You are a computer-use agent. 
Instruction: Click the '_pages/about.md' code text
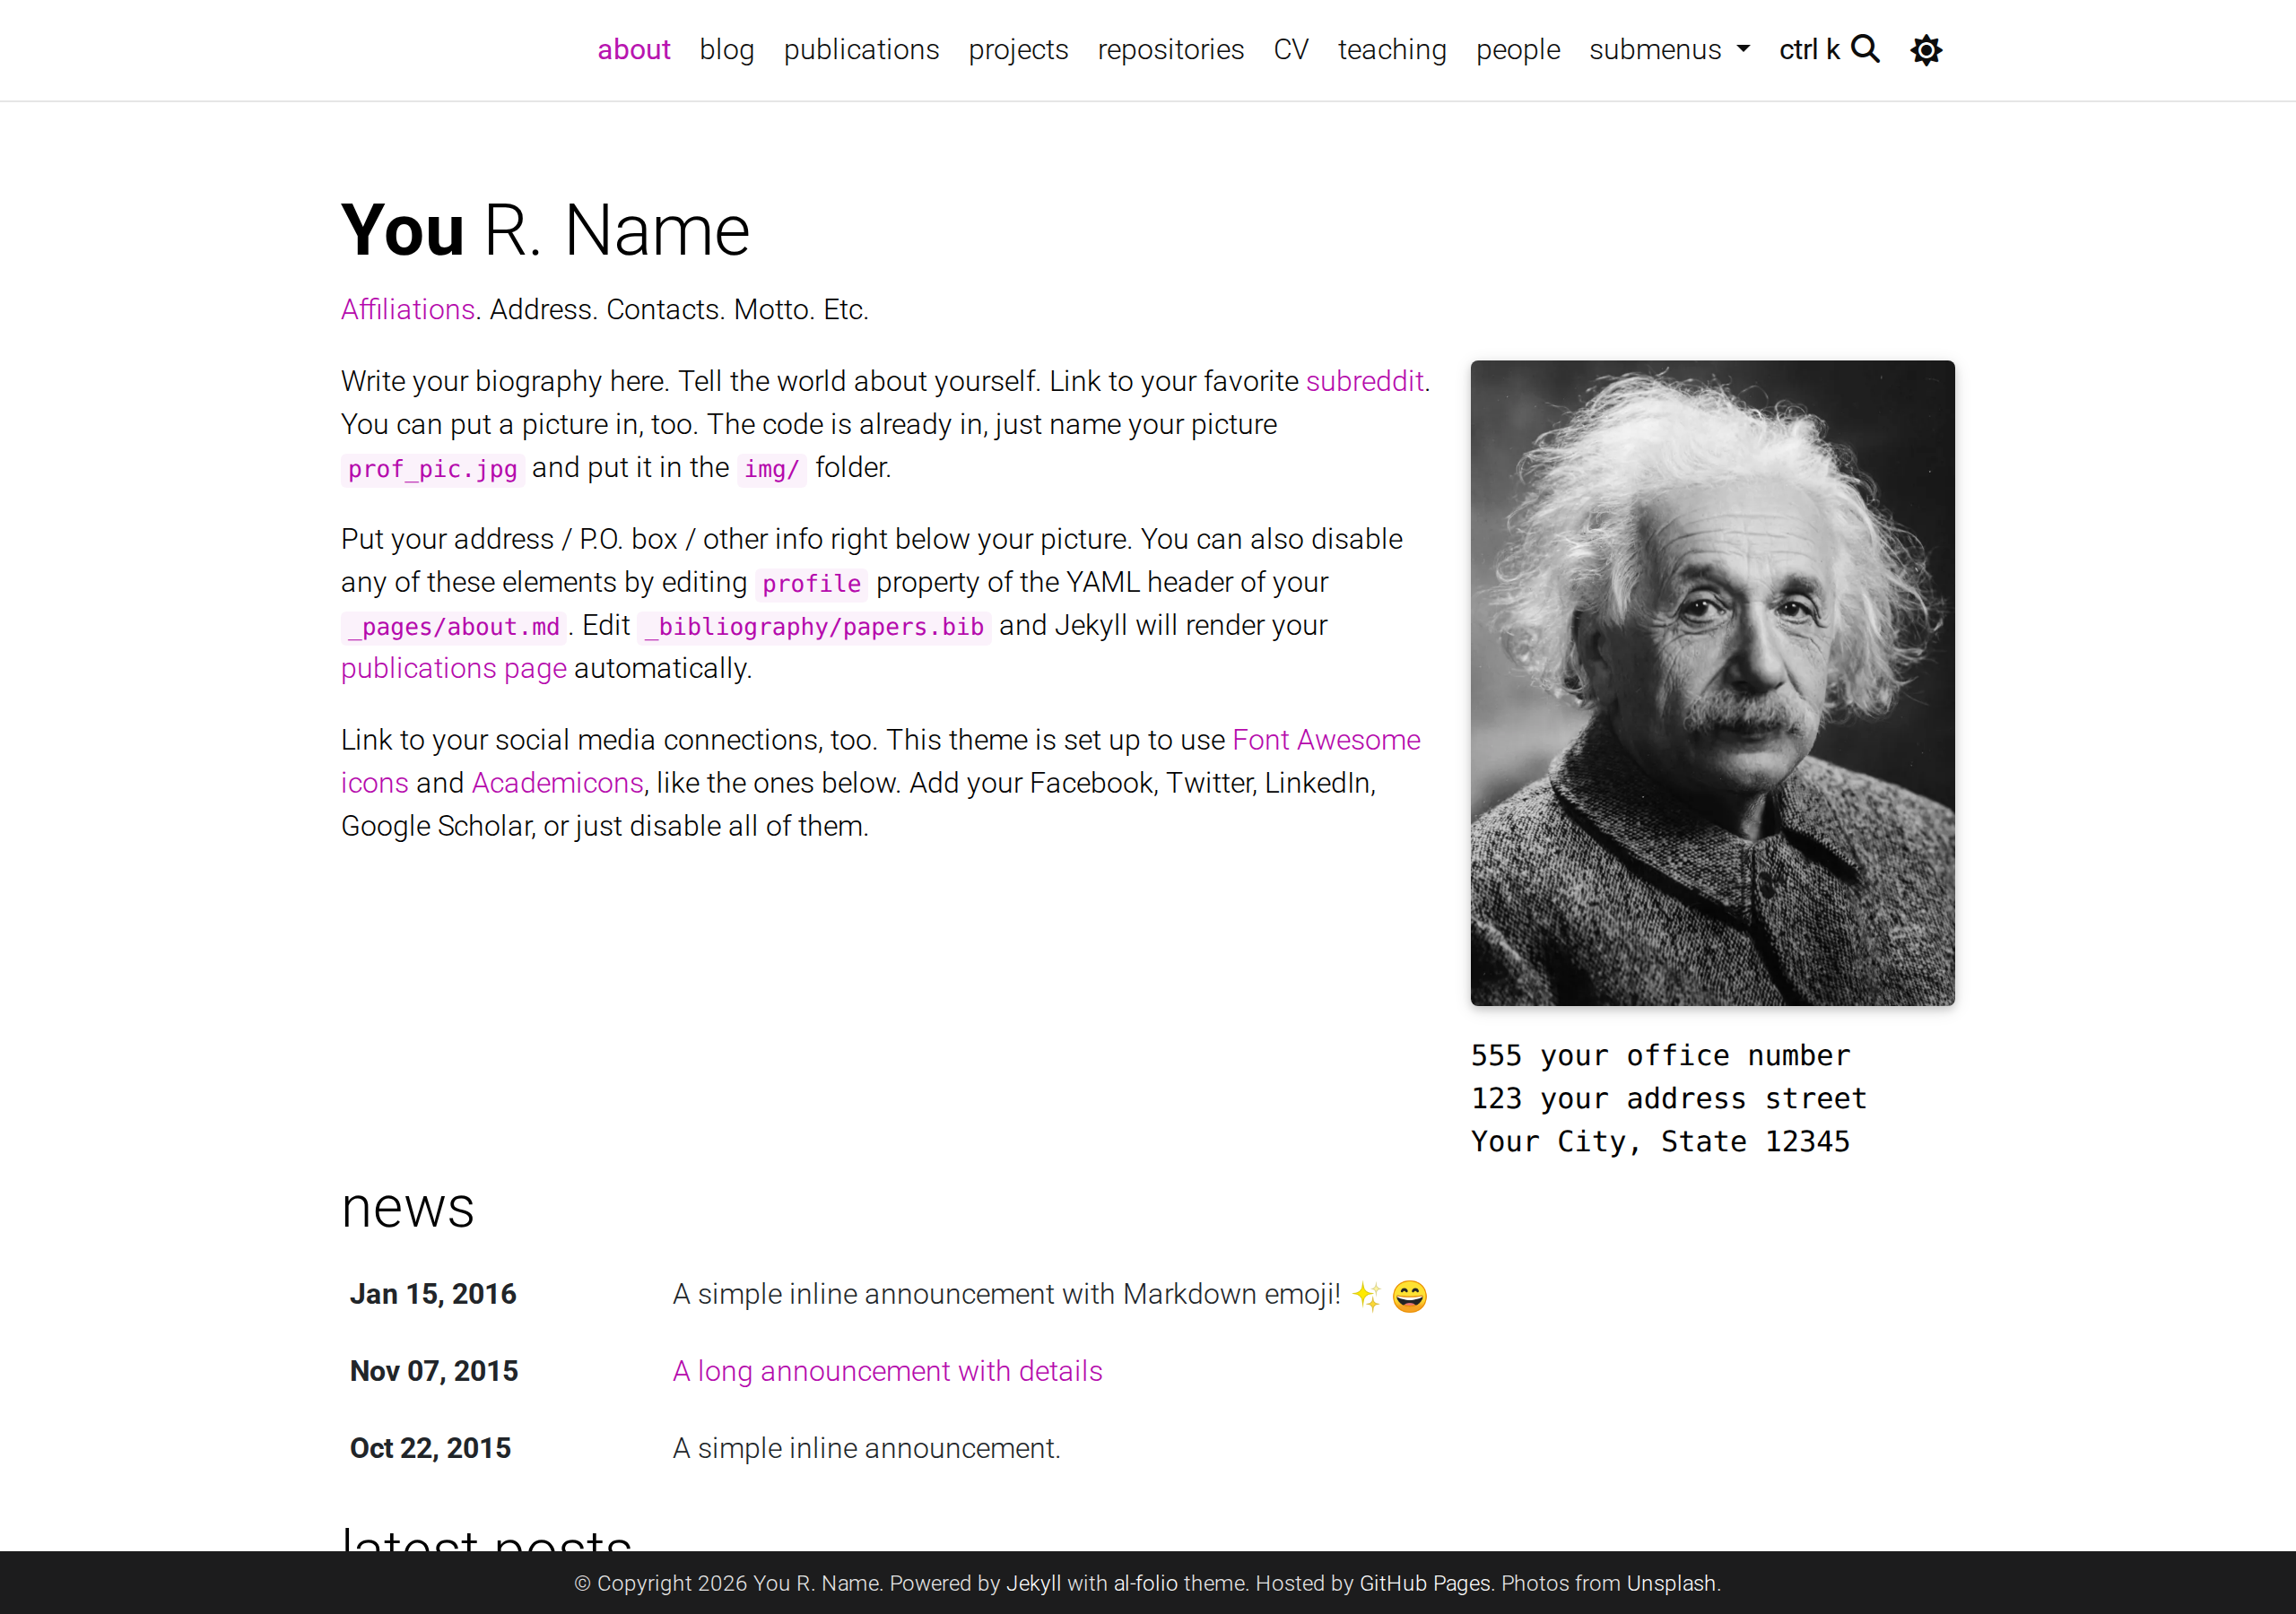pyautogui.click(x=453, y=627)
